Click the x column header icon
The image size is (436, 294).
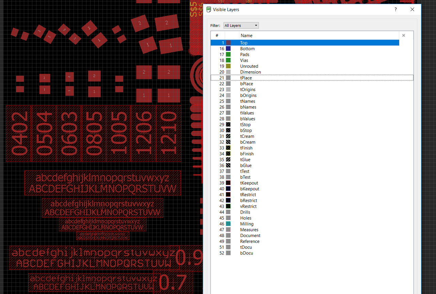(x=404, y=35)
